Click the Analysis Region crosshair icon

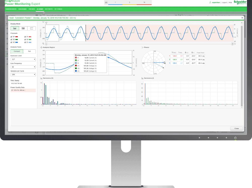41,47
